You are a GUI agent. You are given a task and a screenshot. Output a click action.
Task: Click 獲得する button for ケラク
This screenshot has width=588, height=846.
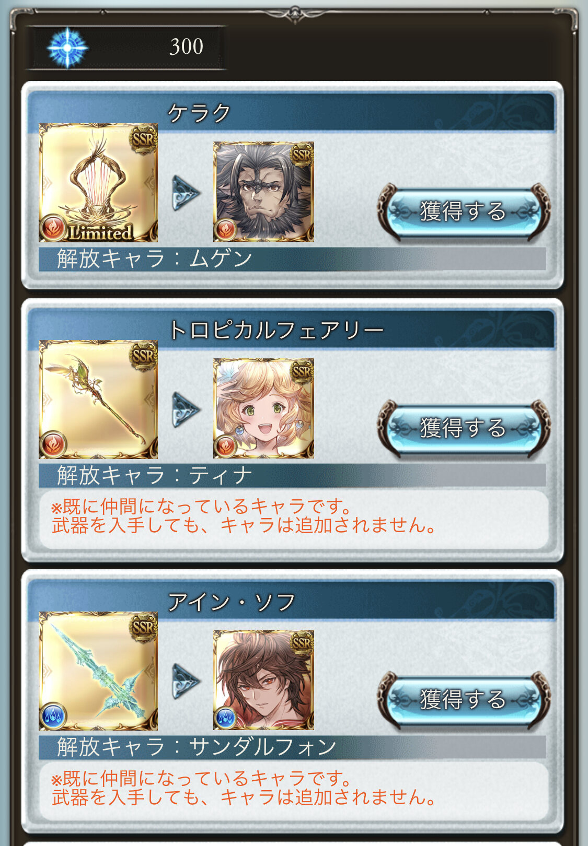(464, 211)
